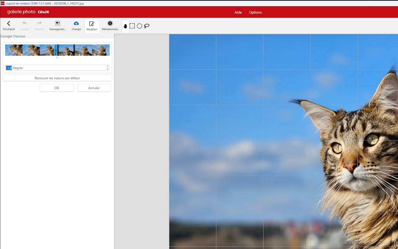Screen dimensions: 398x249
Task: Select the hand pan tool
Action: pos(125,26)
